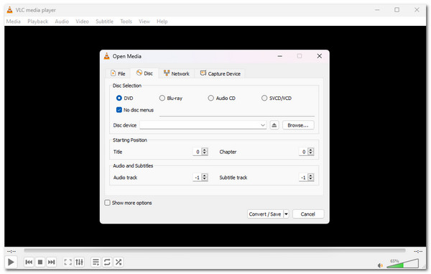Viewport: 431px width, 274px height.
Task: Decrease the Chapter spinner value
Action: click(310, 153)
